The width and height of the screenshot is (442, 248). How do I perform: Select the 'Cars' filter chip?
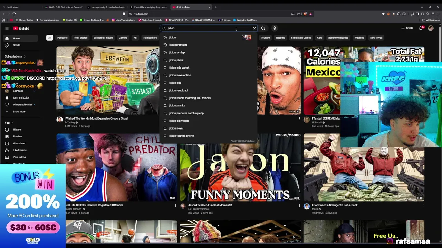[x=320, y=38]
